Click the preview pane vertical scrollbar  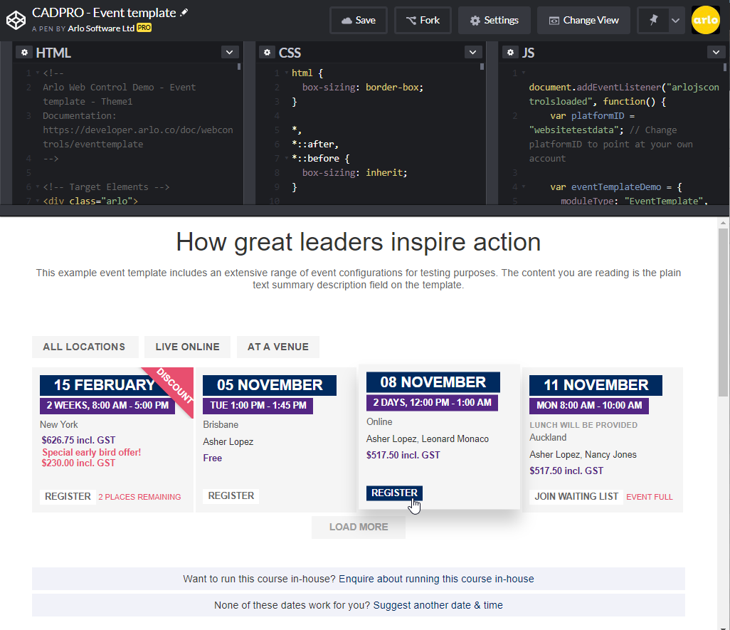point(723,313)
